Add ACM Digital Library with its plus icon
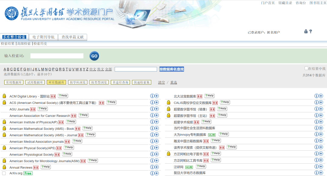This screenshot has height=176, width=327. [x=157, y=96]
